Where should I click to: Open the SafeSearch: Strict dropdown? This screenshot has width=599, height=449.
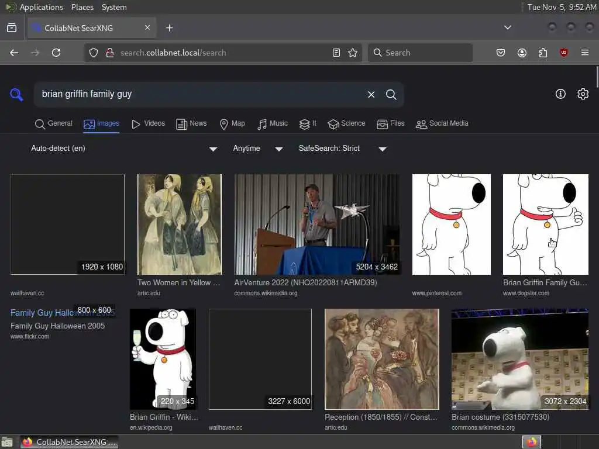[343, 148]
